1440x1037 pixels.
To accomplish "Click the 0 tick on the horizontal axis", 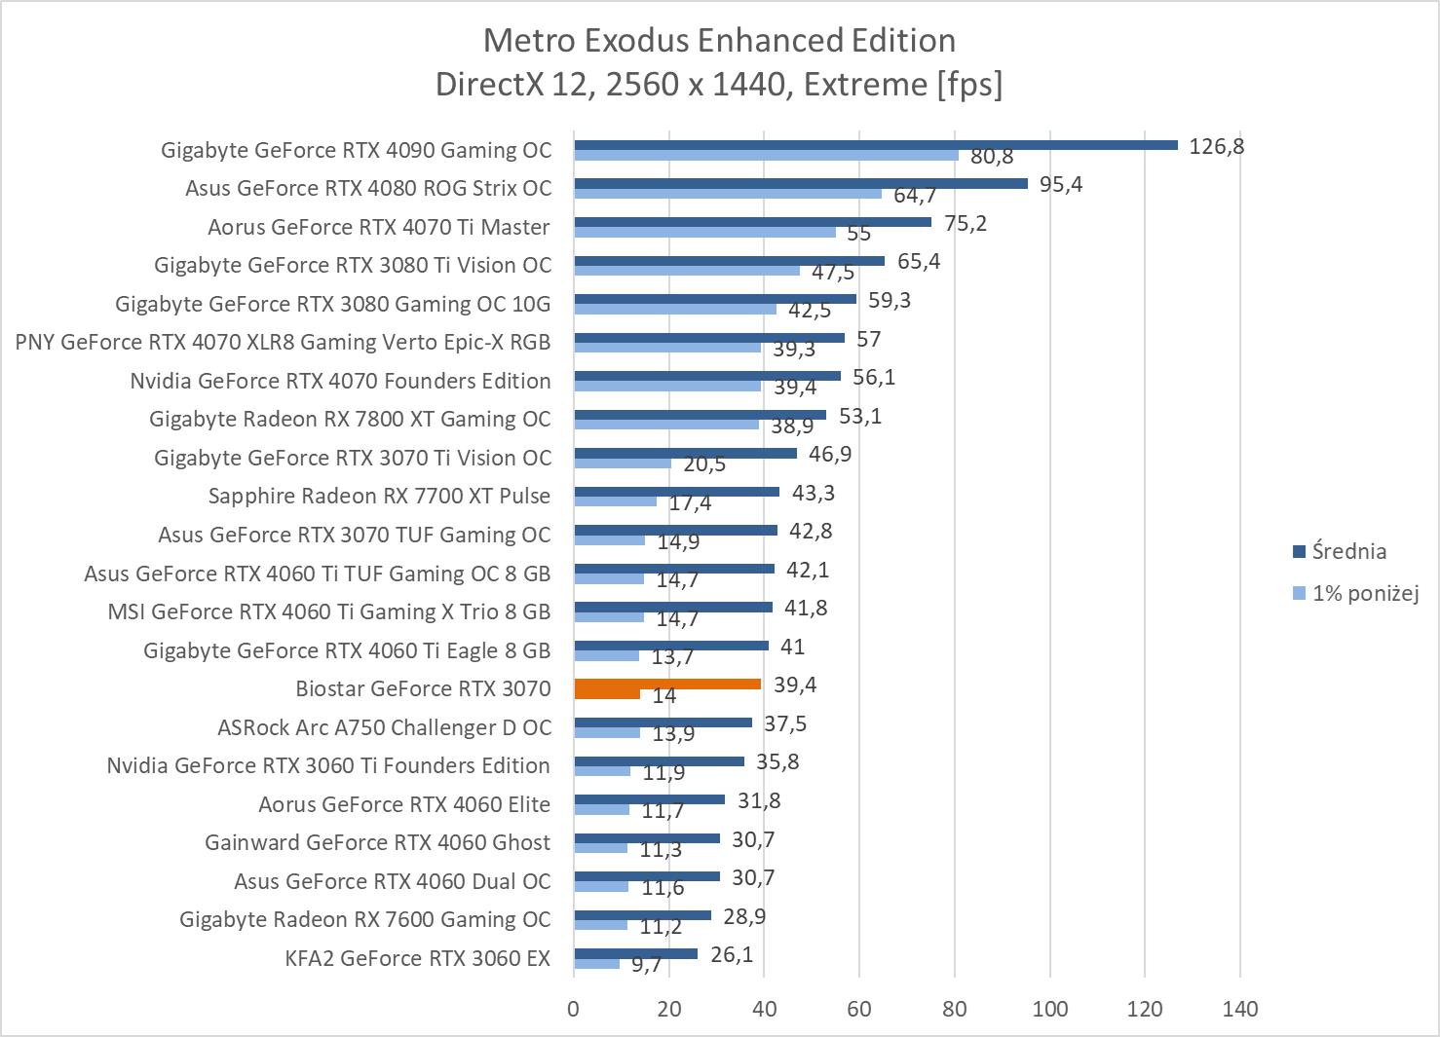I will click(x=574, y=1009).
